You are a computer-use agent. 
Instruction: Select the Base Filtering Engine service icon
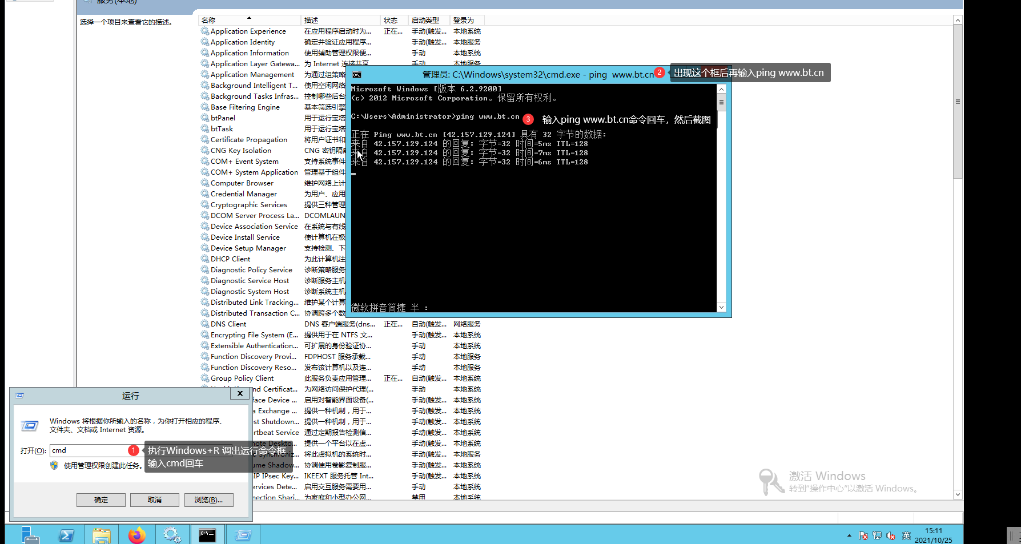tap(204, 107)
